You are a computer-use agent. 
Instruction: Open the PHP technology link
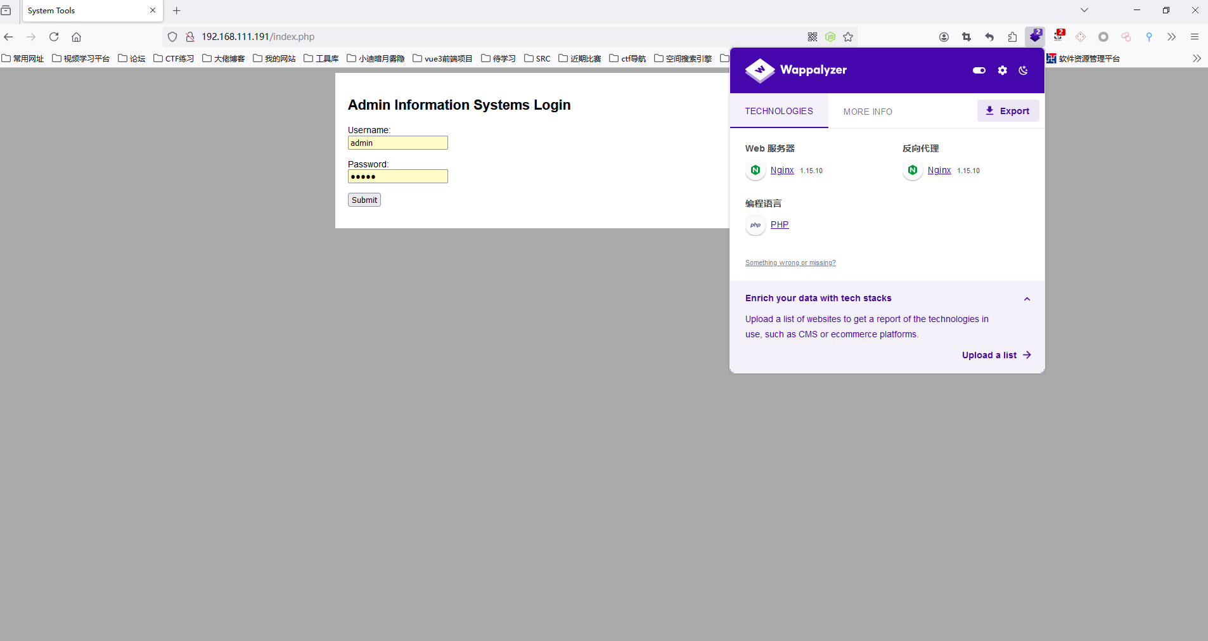click(779, 224)
